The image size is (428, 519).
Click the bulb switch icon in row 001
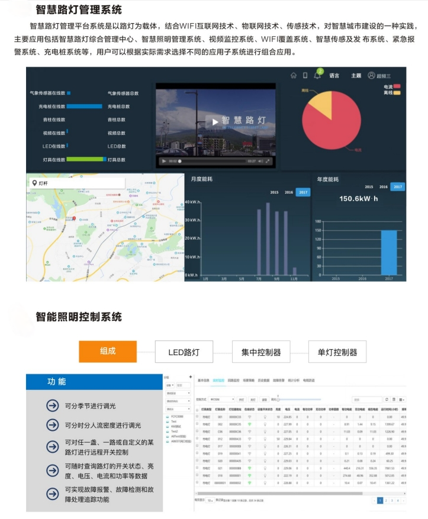click(265, 417)
